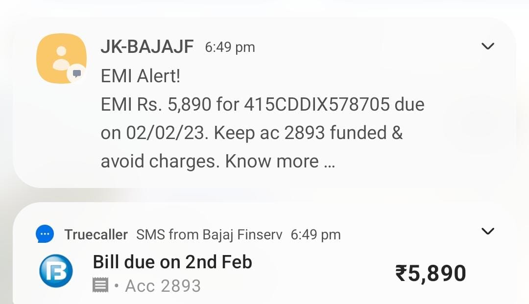Tap the Truecaller app name label
The height and width of the screenshot is (304, 529).
pyautogui.click(x=96, y=234)
